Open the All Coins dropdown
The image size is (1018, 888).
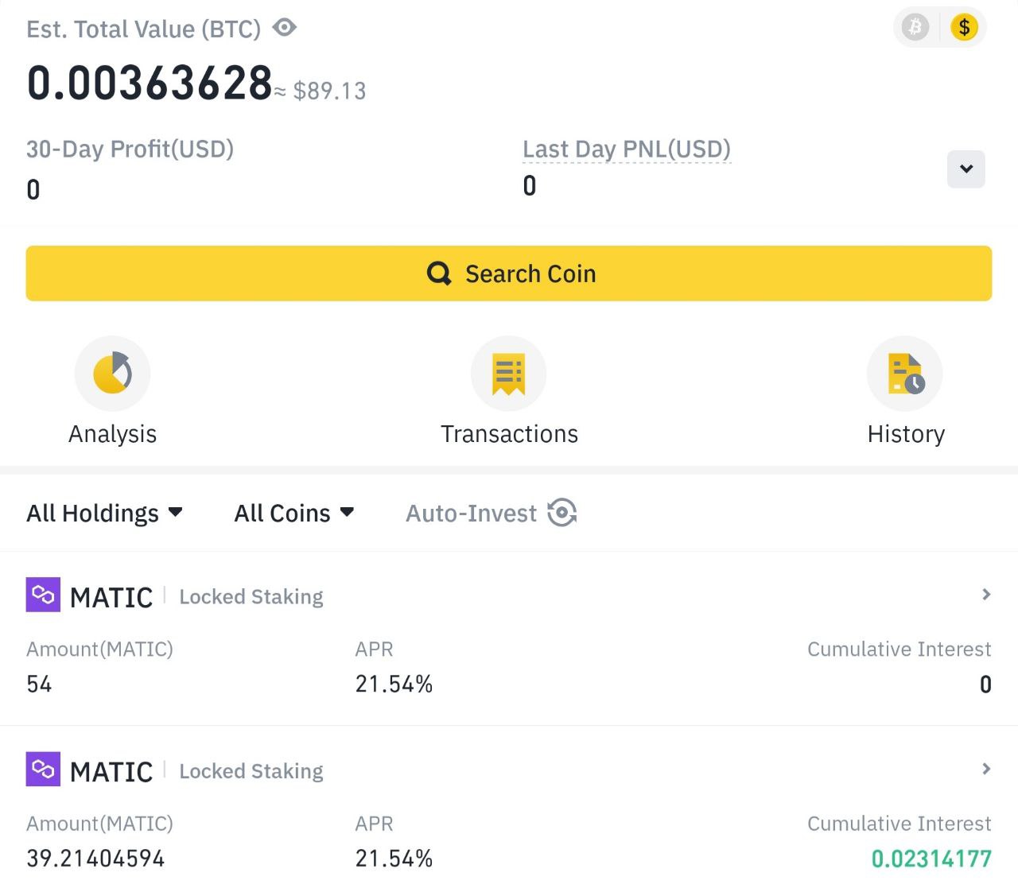point(294,513)
